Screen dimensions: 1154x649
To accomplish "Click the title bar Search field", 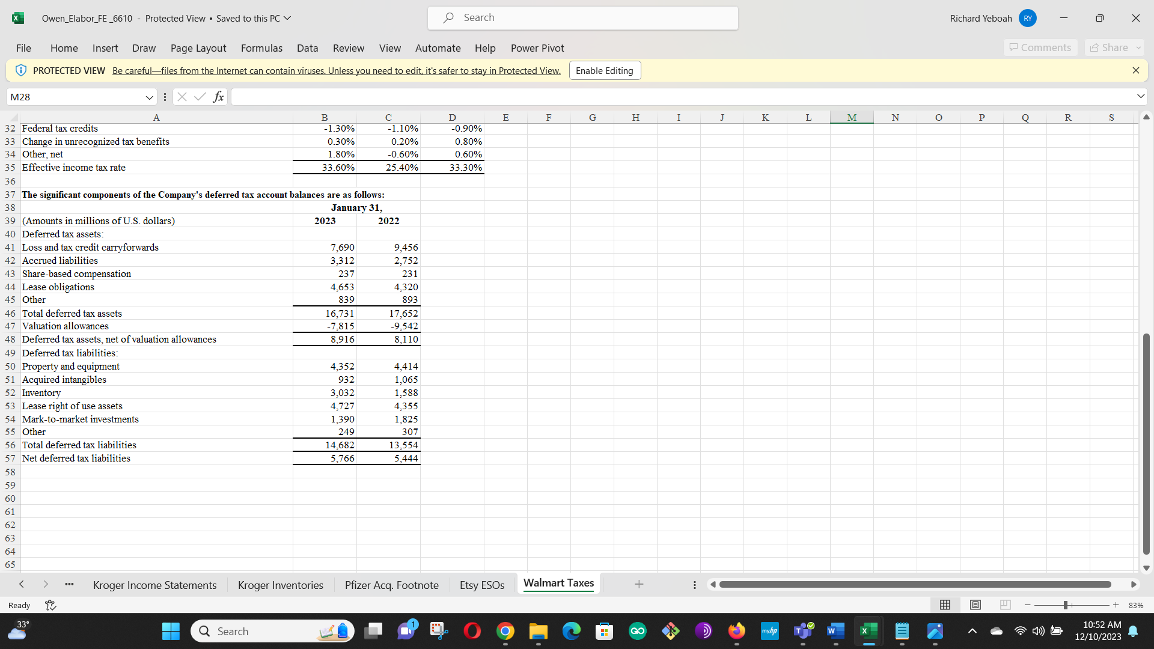I will tap(583, 18).
